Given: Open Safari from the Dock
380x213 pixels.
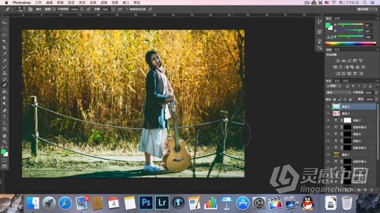Looking at the screenshot, I should point(65,203).
